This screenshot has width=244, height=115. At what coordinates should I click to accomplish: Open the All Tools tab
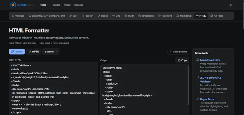(x=217, y=16)
